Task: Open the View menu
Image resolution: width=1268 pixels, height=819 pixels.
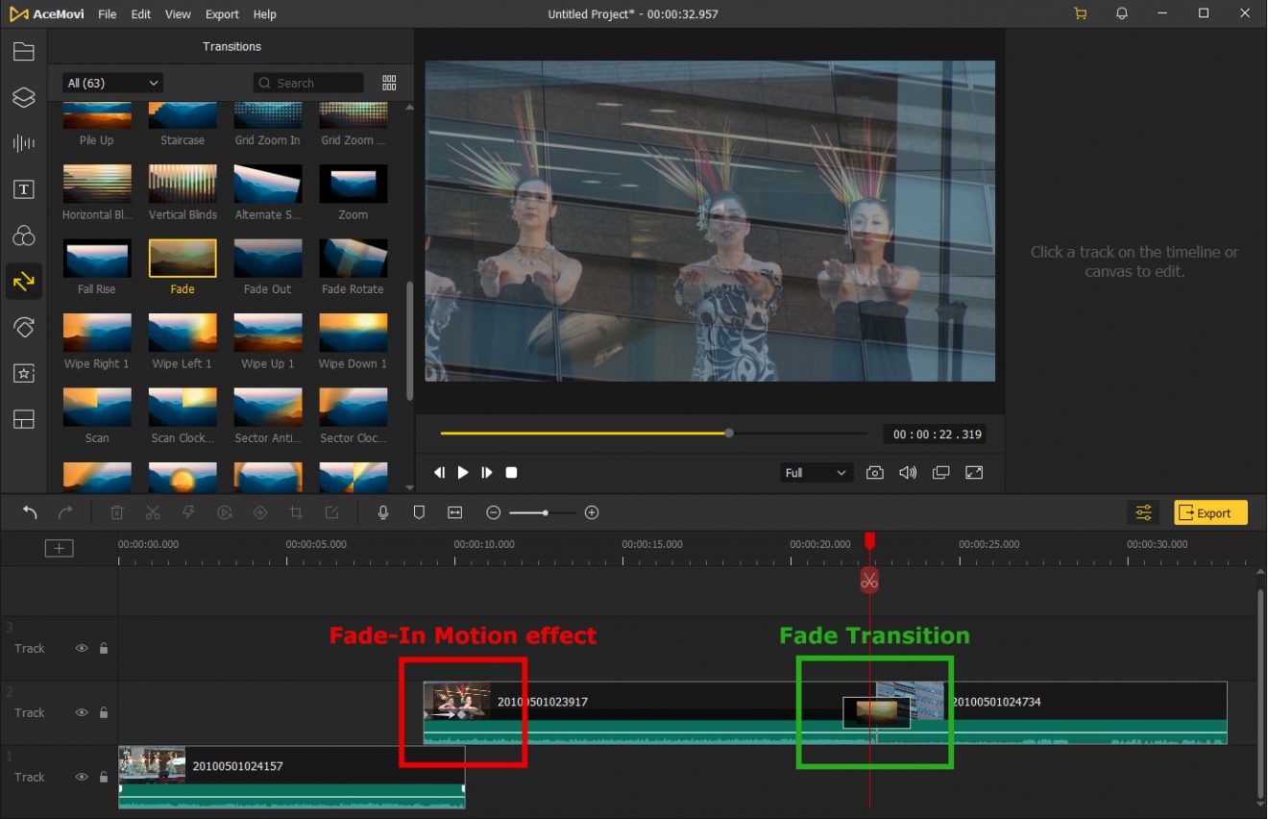Action: coord(178,13)
